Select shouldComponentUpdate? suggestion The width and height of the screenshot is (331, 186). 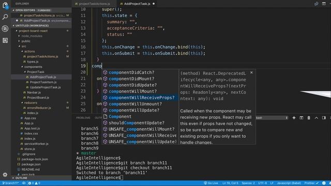[140, 123]
